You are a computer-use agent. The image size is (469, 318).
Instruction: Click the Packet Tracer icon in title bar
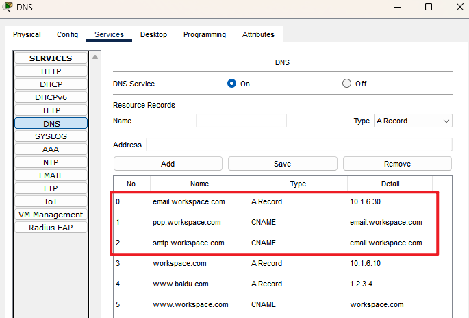coord(7,8)
